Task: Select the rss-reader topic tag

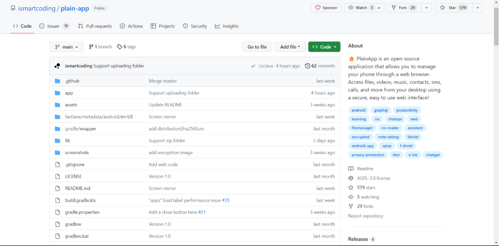Action: coord(390,128)
